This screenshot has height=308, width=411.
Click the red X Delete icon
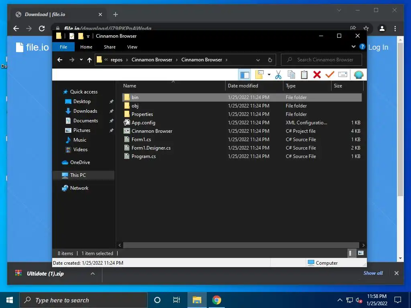coord(317,75)
